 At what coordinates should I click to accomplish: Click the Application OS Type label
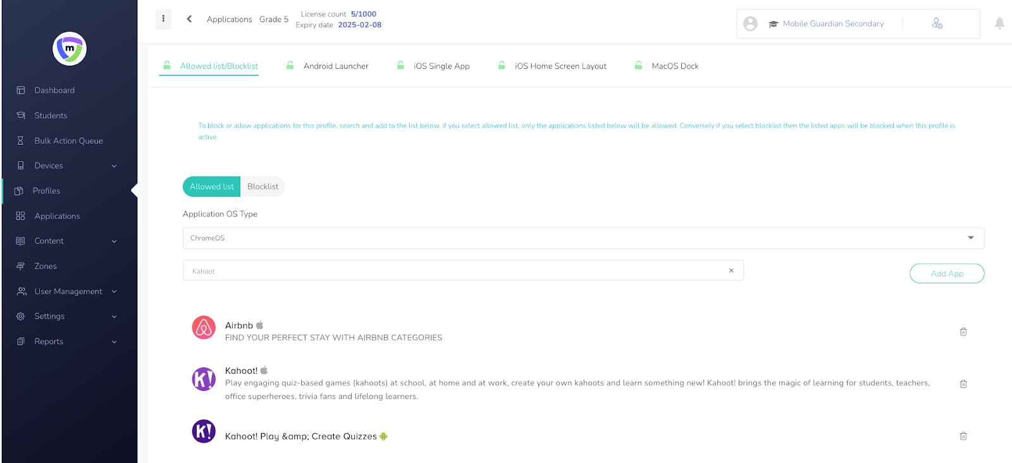(x=220, y=214)
